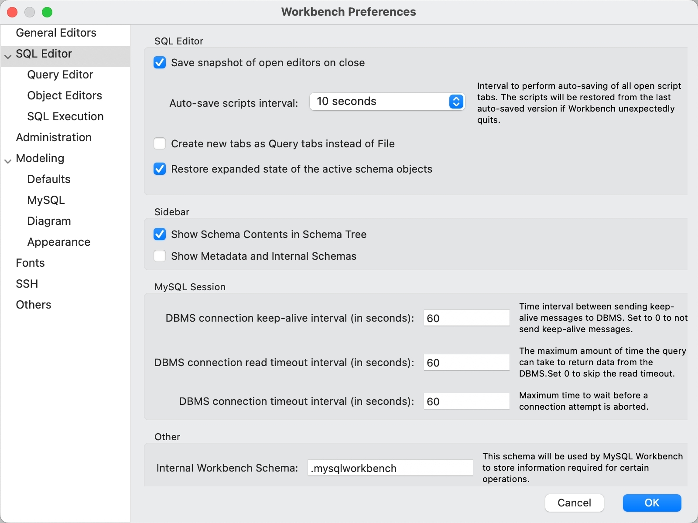The height and width of the screenshot is (523, 698).
Task: Select the SSH settings page
Action: click(27, 283)
